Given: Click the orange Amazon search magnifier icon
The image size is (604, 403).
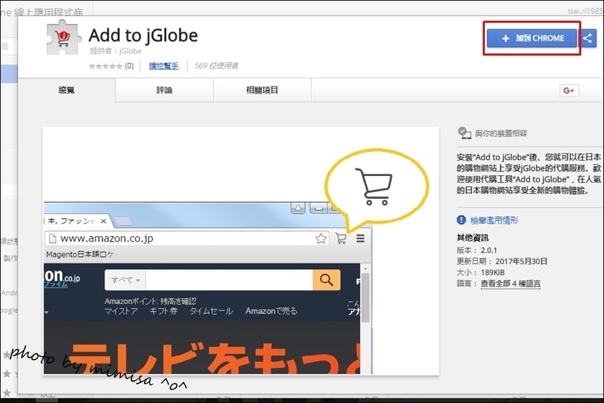Looking at the screenshot, I should pyautogui.click(x=326, y=280).
